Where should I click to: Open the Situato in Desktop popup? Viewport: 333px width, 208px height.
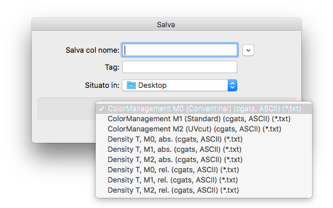(x=180, y=86)
